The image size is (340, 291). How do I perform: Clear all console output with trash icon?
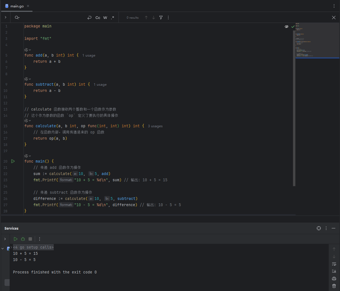pos(334,286)
